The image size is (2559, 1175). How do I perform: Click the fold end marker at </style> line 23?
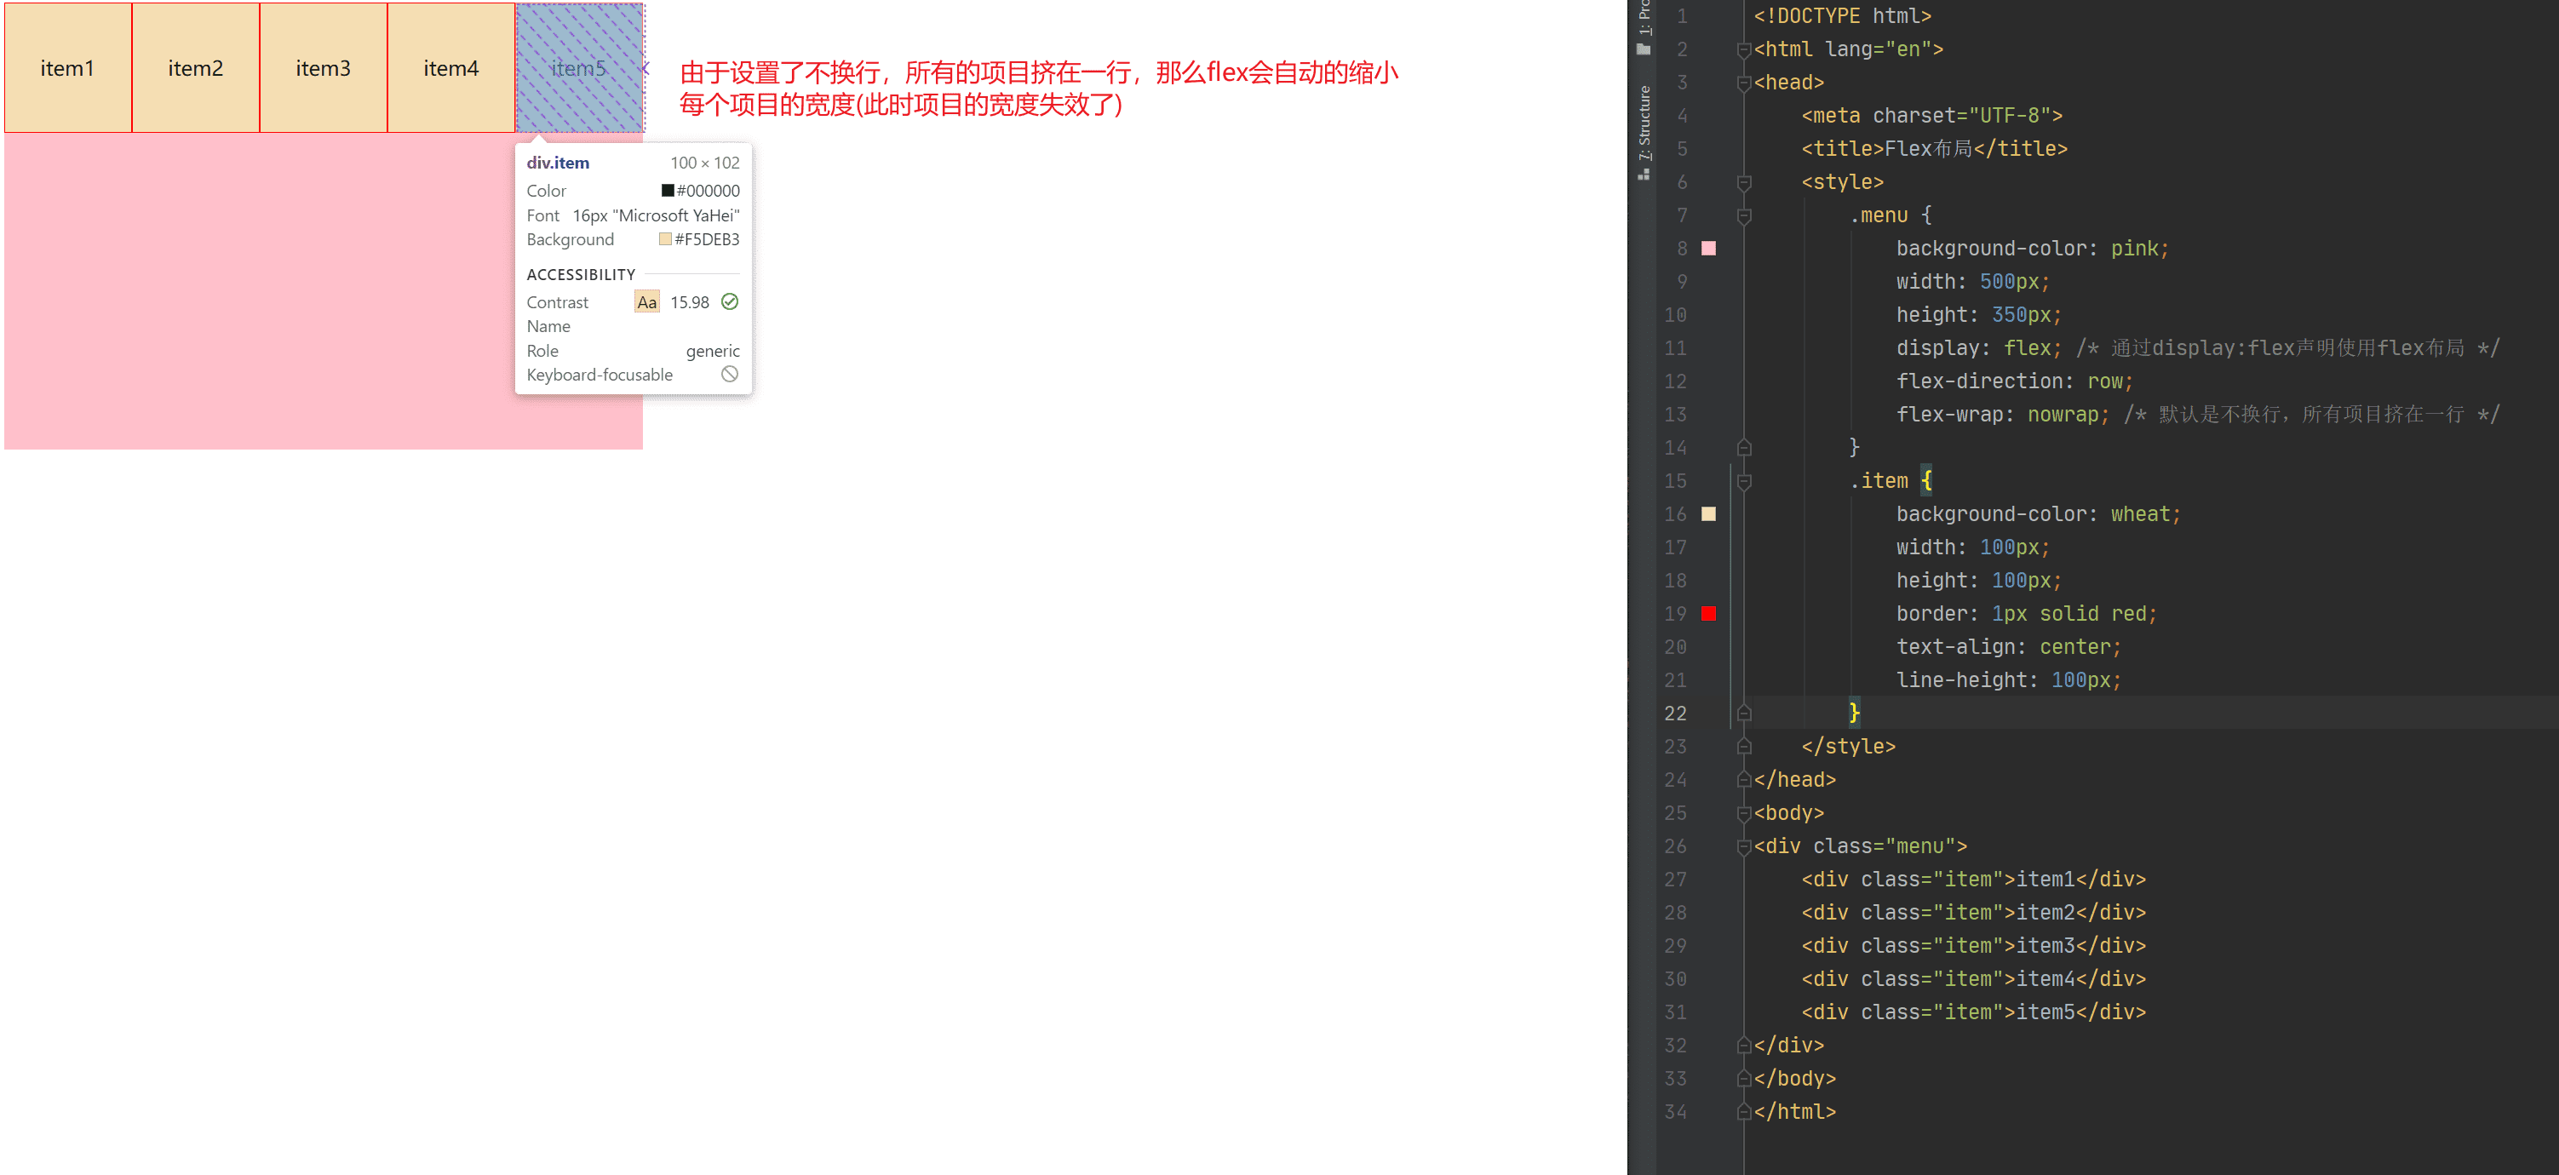[x=1743, y=747]
